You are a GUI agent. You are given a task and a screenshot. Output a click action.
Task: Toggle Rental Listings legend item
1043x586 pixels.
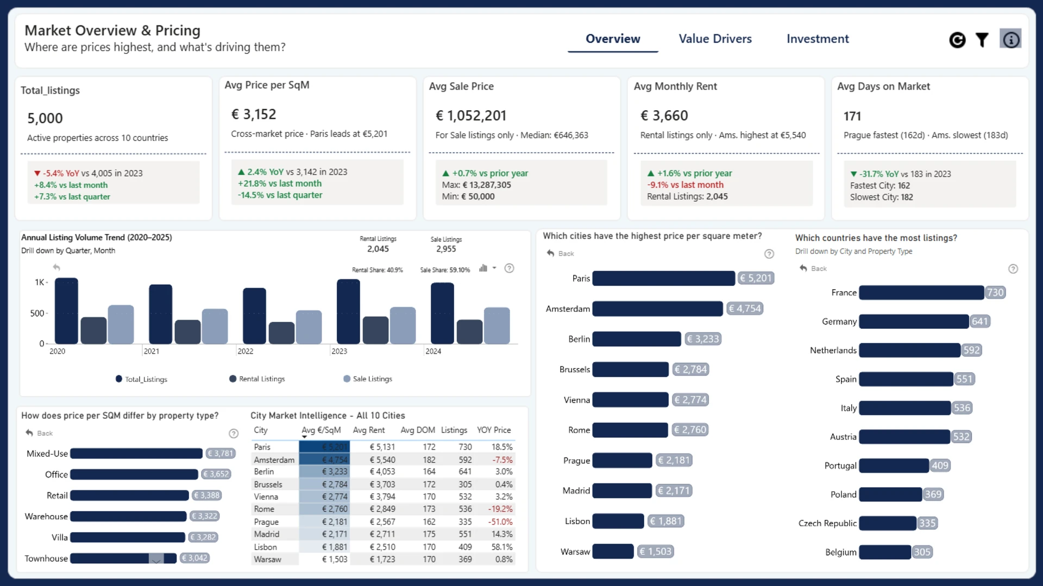pyautogui.click(x=257, y=379)
